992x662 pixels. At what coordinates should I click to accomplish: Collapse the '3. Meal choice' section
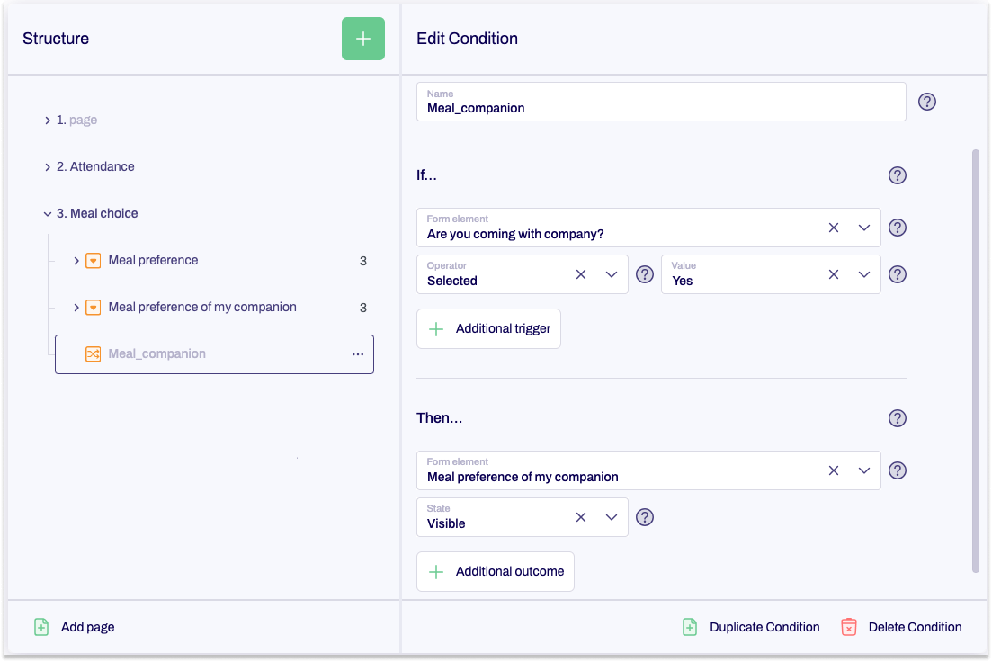(x=47, y=213)
